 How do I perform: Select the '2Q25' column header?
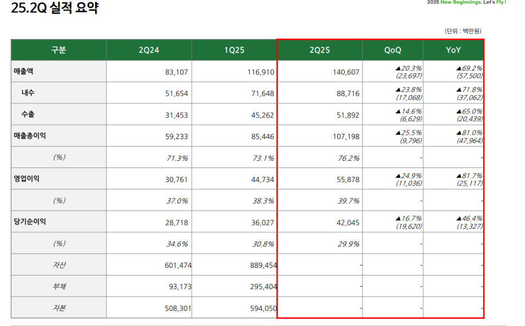(x=320, y=50)
